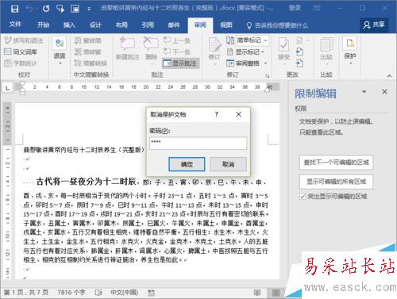Click the previous change icon
This screenshot has height=299, width=397.
click(300, 52)
